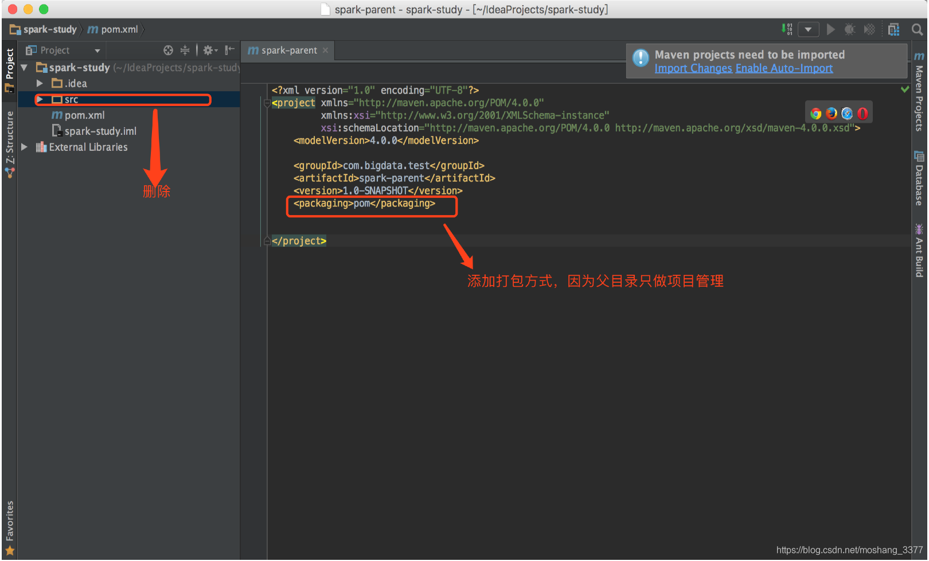929x561 pixels.
Task: Click the green inspection checkmark icon
Action: point(905,89)
